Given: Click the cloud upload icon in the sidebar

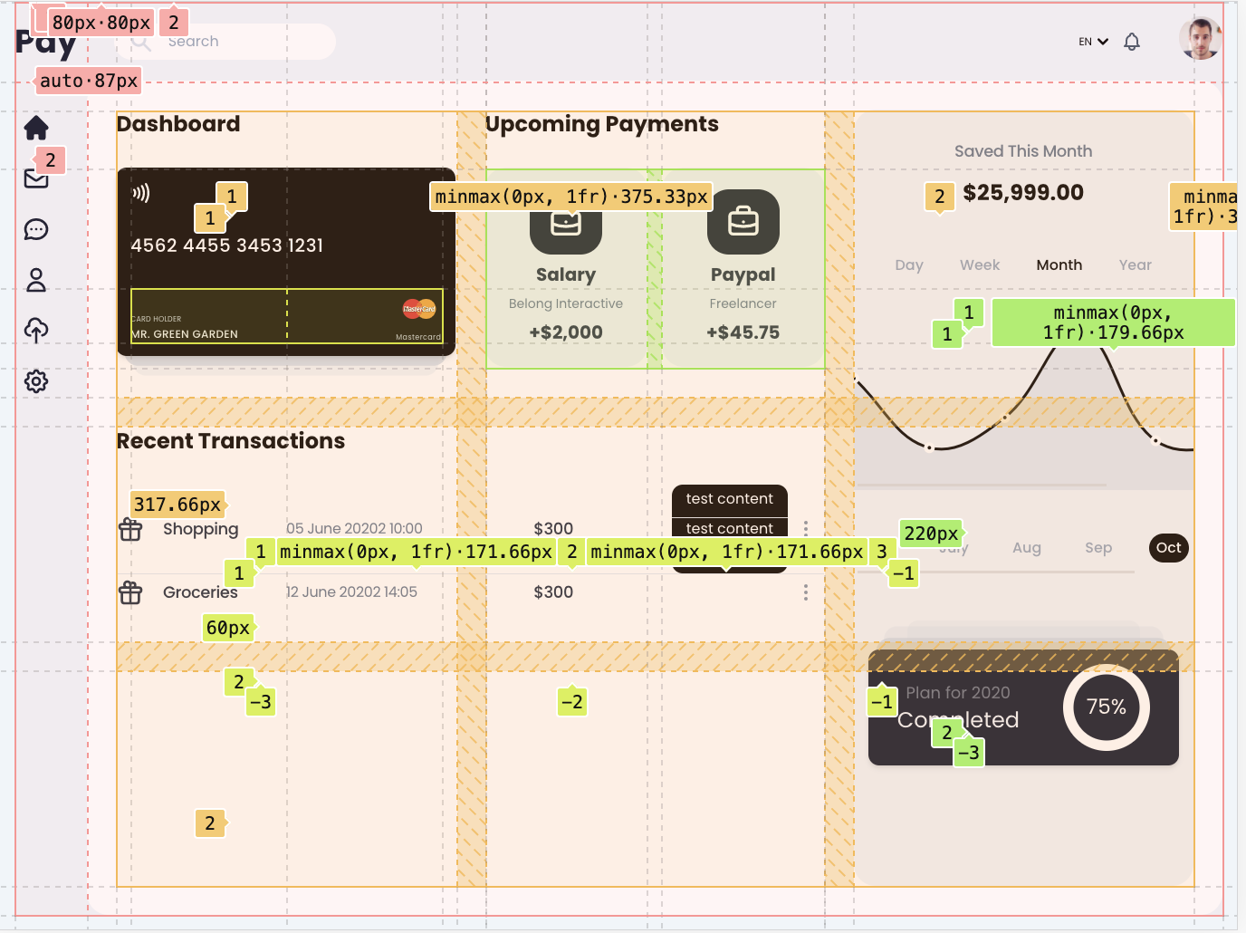Looking at the screenshot, I should pos(36,331).
